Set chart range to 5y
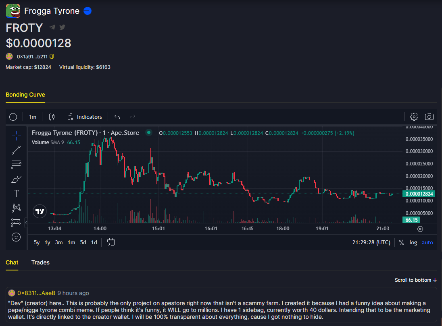Viewport: 442px width, 326px height. coord(37,242)
